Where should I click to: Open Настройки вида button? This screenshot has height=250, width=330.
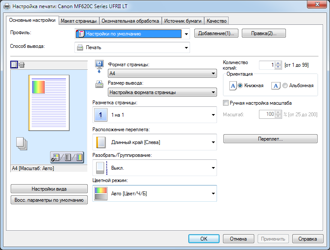49,189
